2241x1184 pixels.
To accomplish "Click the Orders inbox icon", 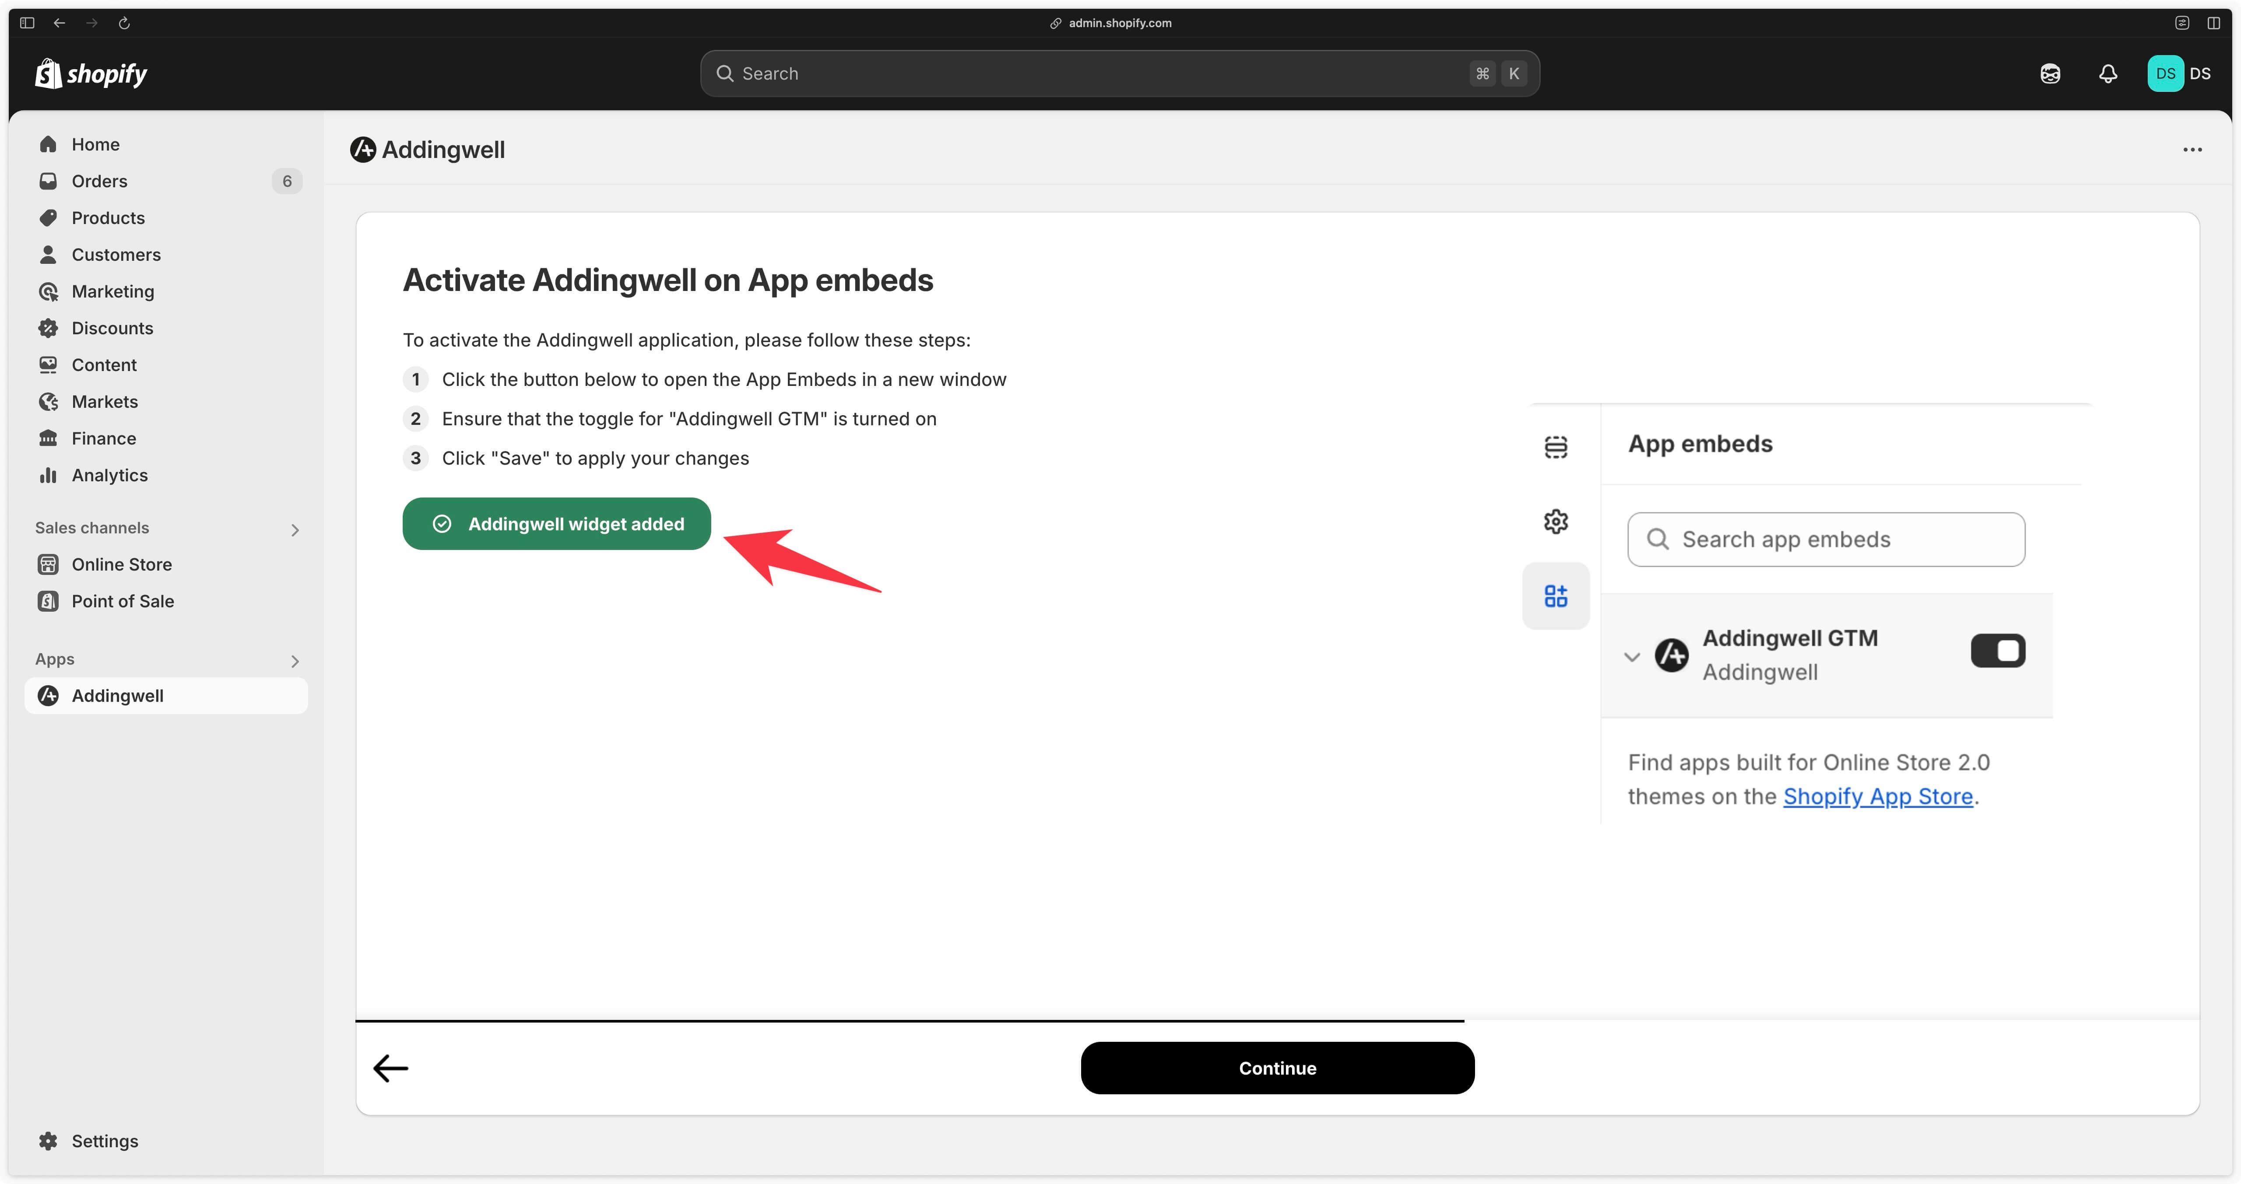I will 48,181.
